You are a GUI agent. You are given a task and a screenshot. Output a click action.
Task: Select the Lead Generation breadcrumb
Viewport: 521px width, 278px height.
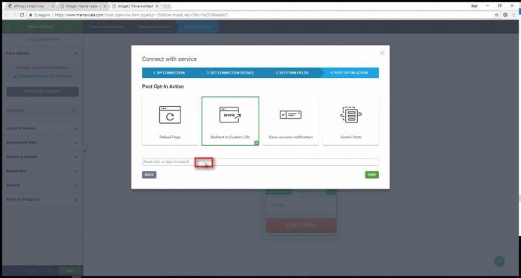tap(198, 26)
